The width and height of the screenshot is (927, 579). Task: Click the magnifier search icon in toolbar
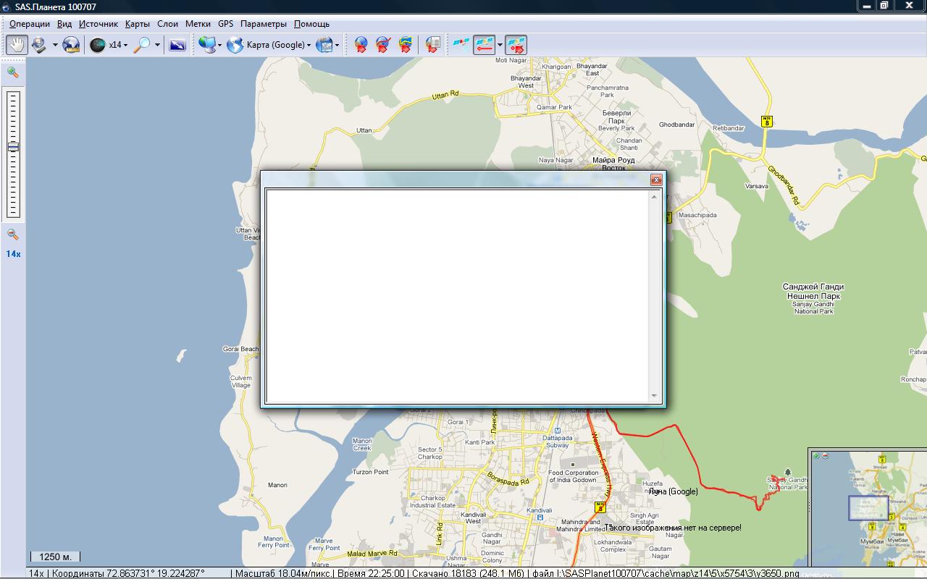[x=142, y=45]
